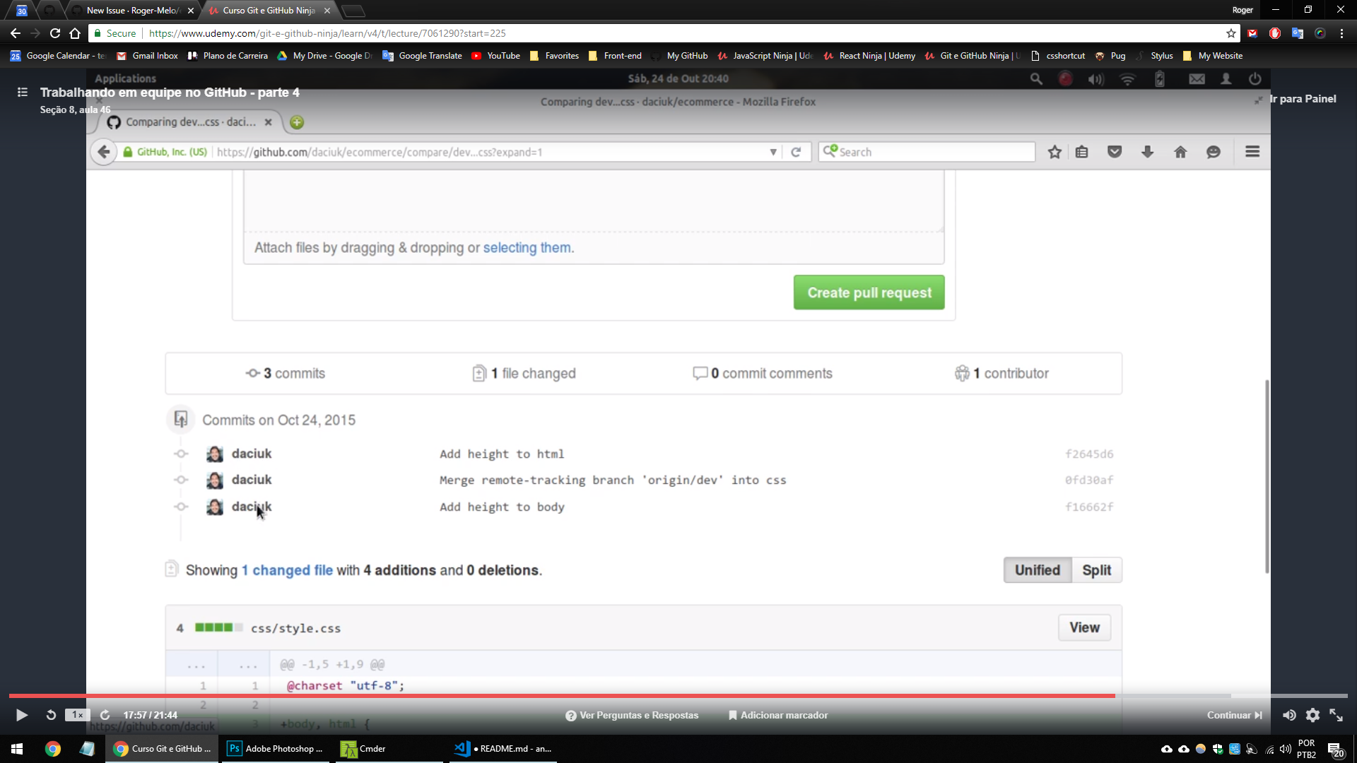The height and width of the screenshot is (763, 1357).
Task: Open Chrome home page icon
Action: click(75, 33)
